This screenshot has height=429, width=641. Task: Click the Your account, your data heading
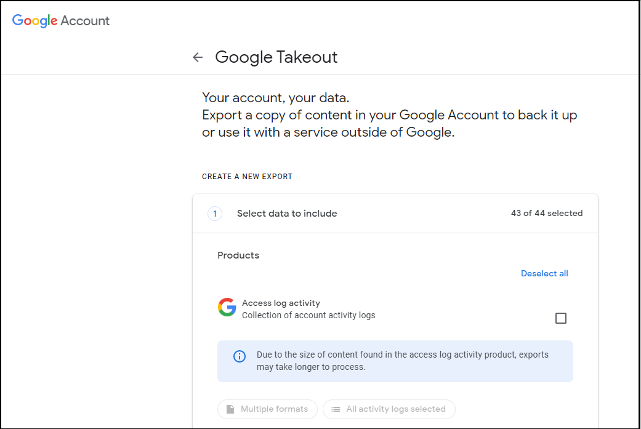(x=275, y=98)
